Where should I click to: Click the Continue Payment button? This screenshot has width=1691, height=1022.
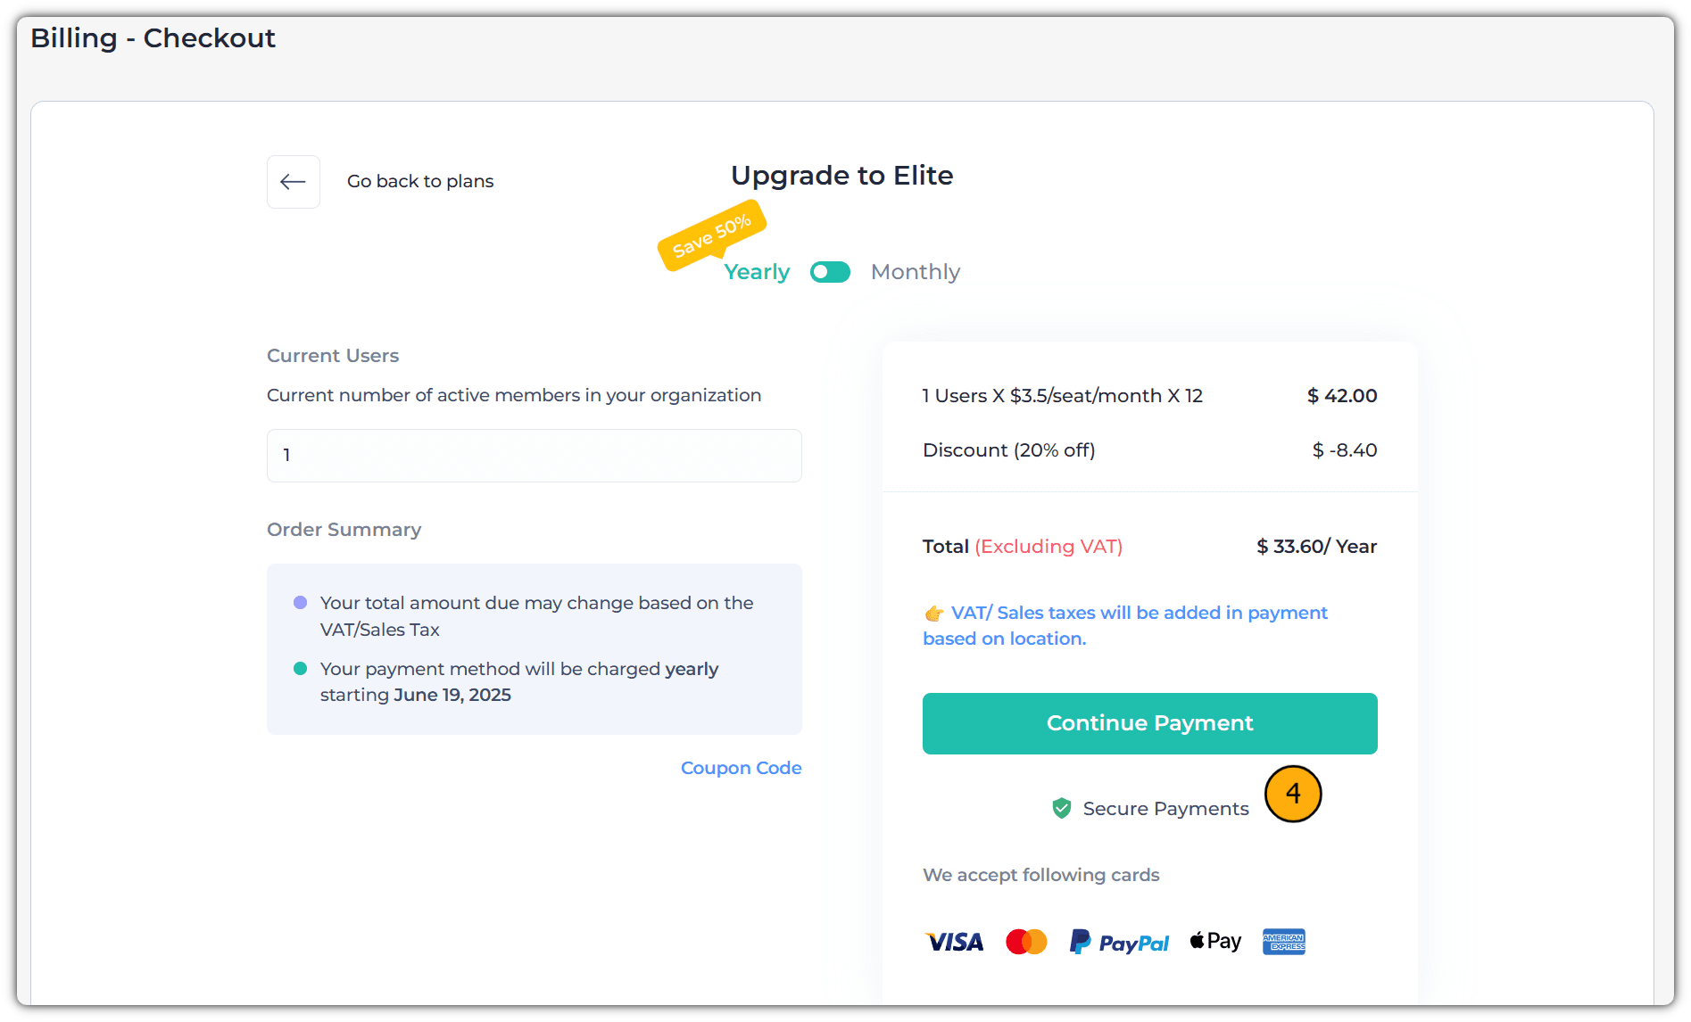1149,723
